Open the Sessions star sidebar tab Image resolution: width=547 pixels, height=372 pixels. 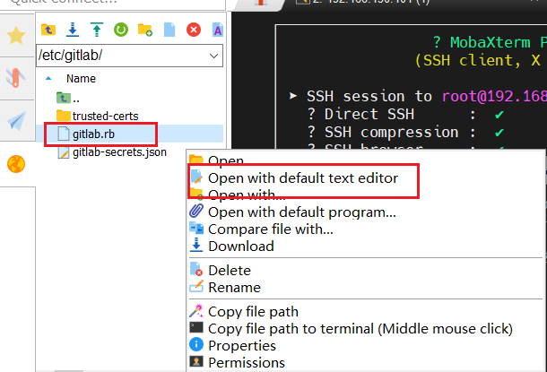point(16,35)
